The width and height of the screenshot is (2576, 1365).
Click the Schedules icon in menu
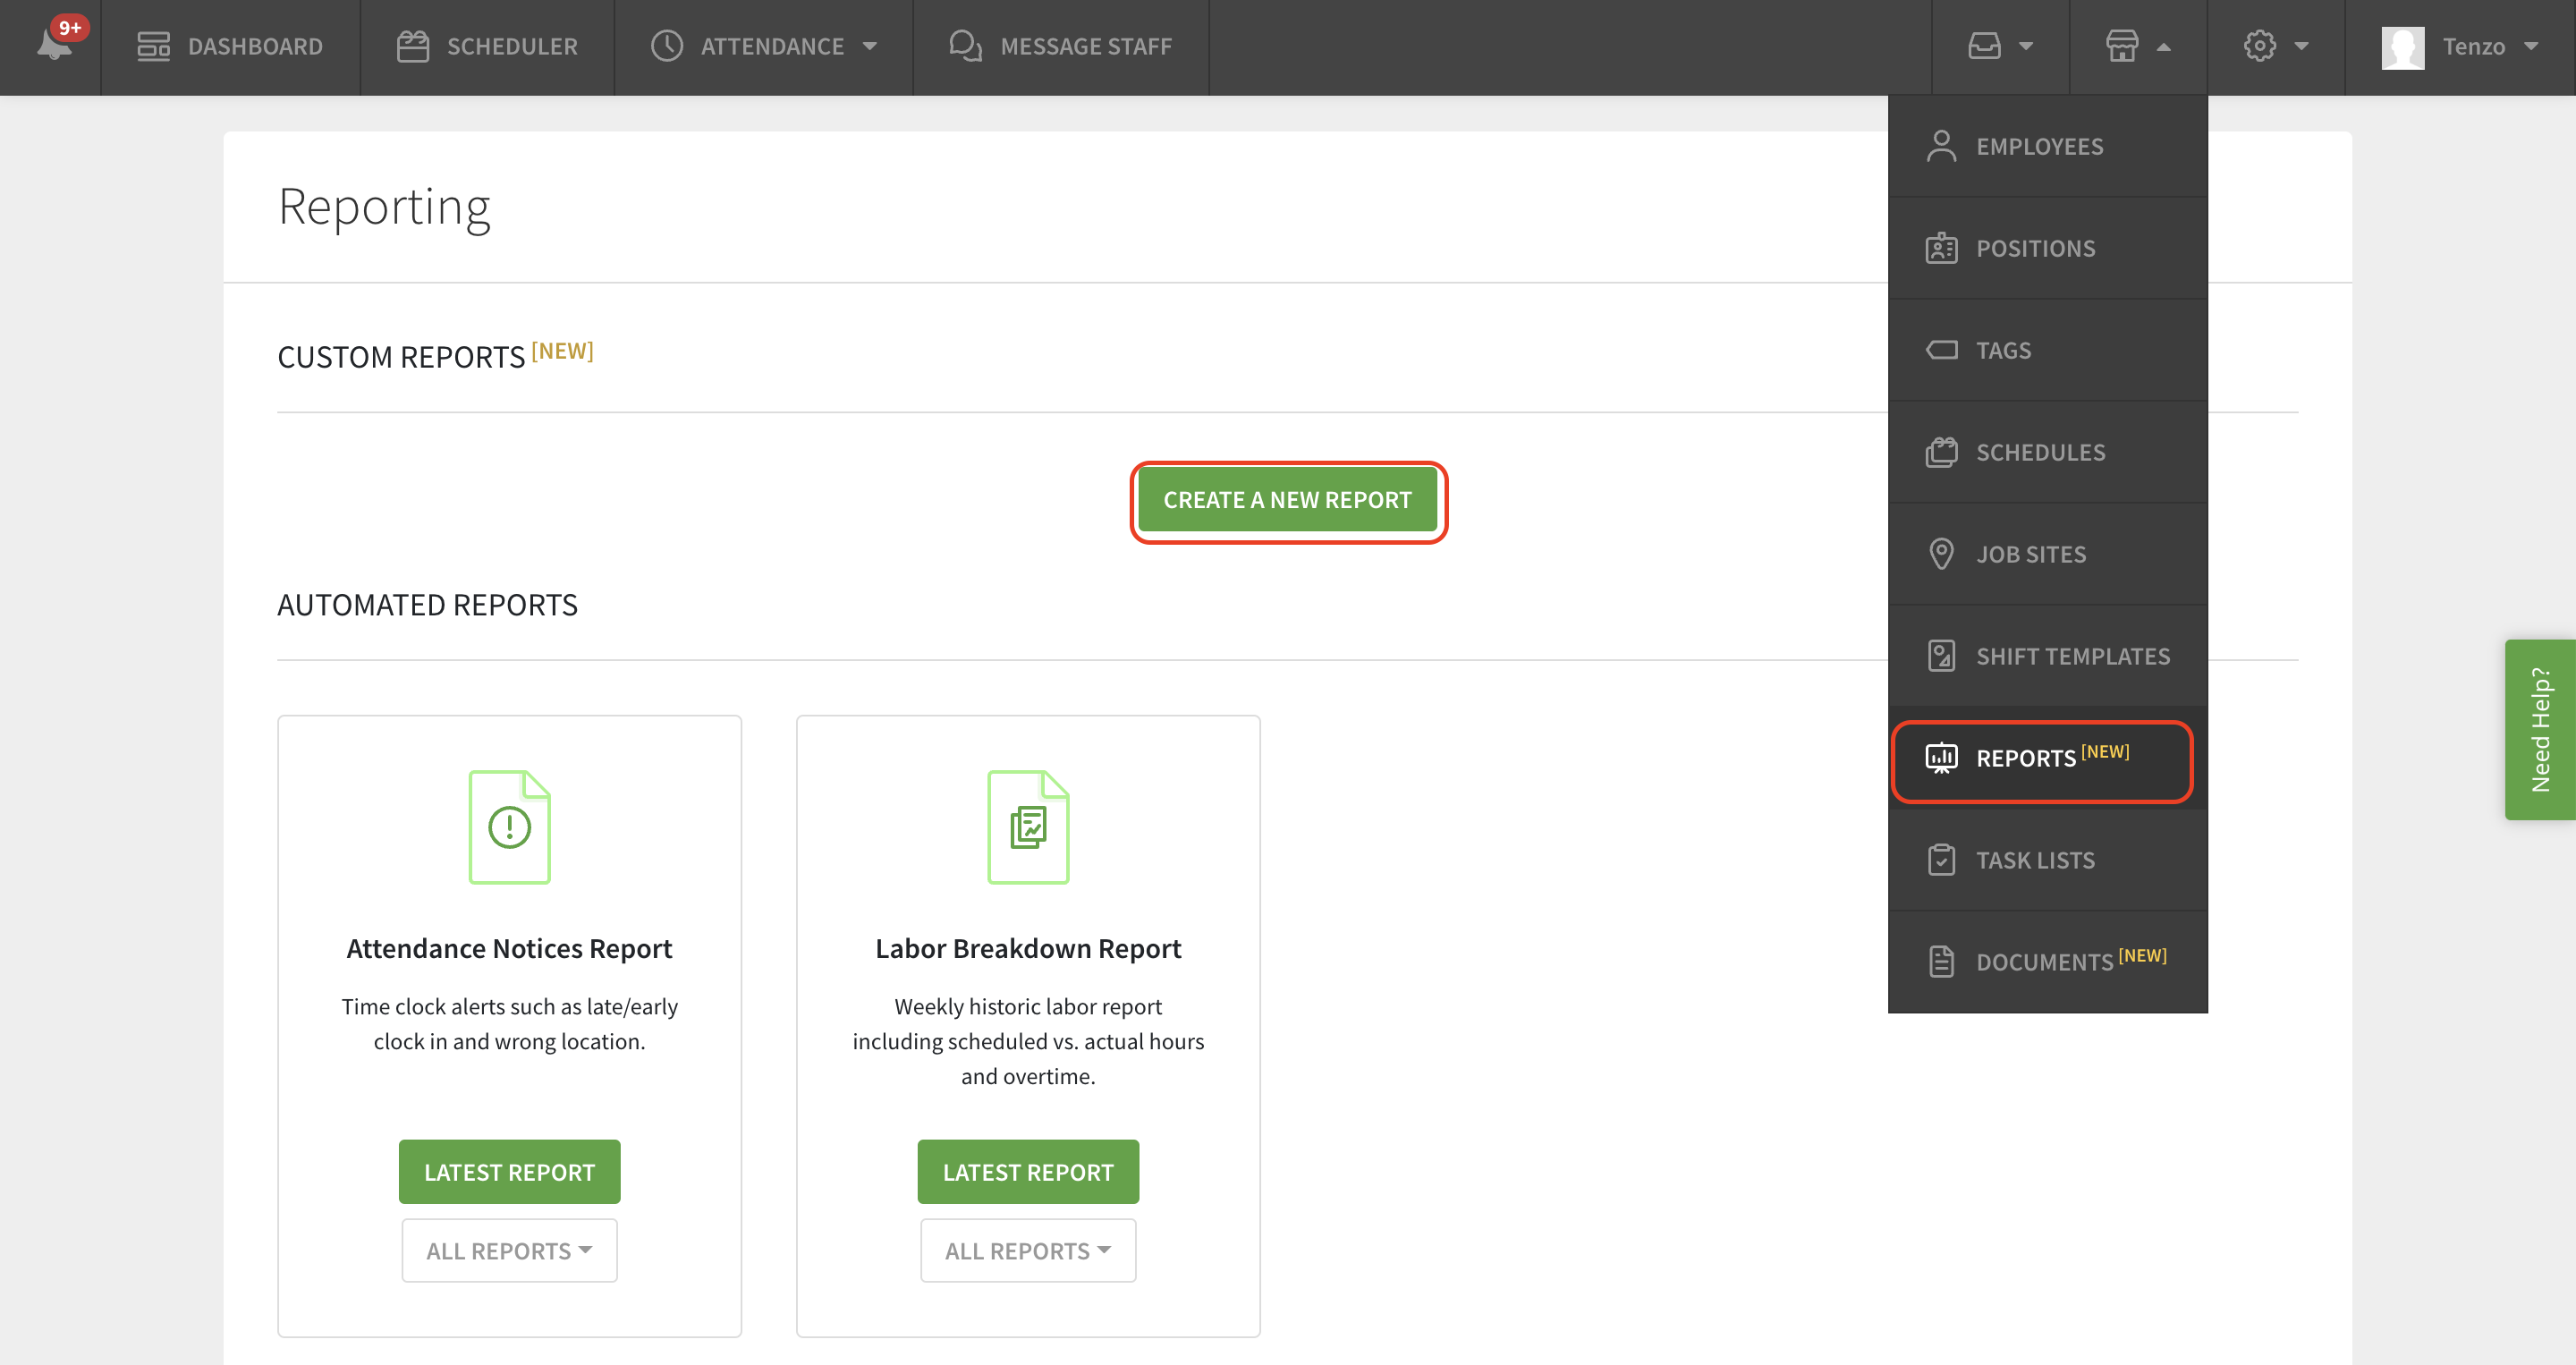pos(1942,452)
